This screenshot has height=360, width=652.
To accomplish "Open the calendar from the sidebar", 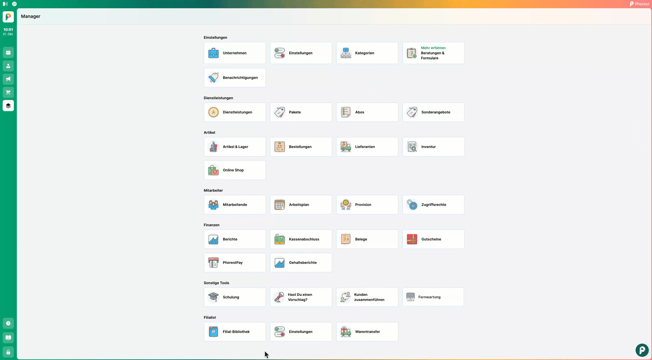I will click(8, 52).
